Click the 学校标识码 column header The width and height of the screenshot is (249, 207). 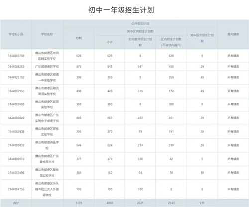coord(16,34)
